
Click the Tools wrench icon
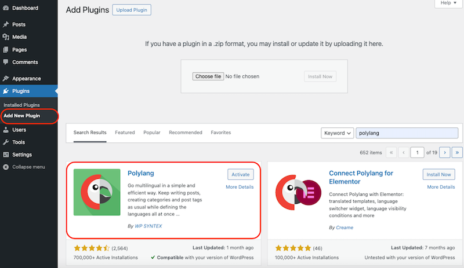6,142
